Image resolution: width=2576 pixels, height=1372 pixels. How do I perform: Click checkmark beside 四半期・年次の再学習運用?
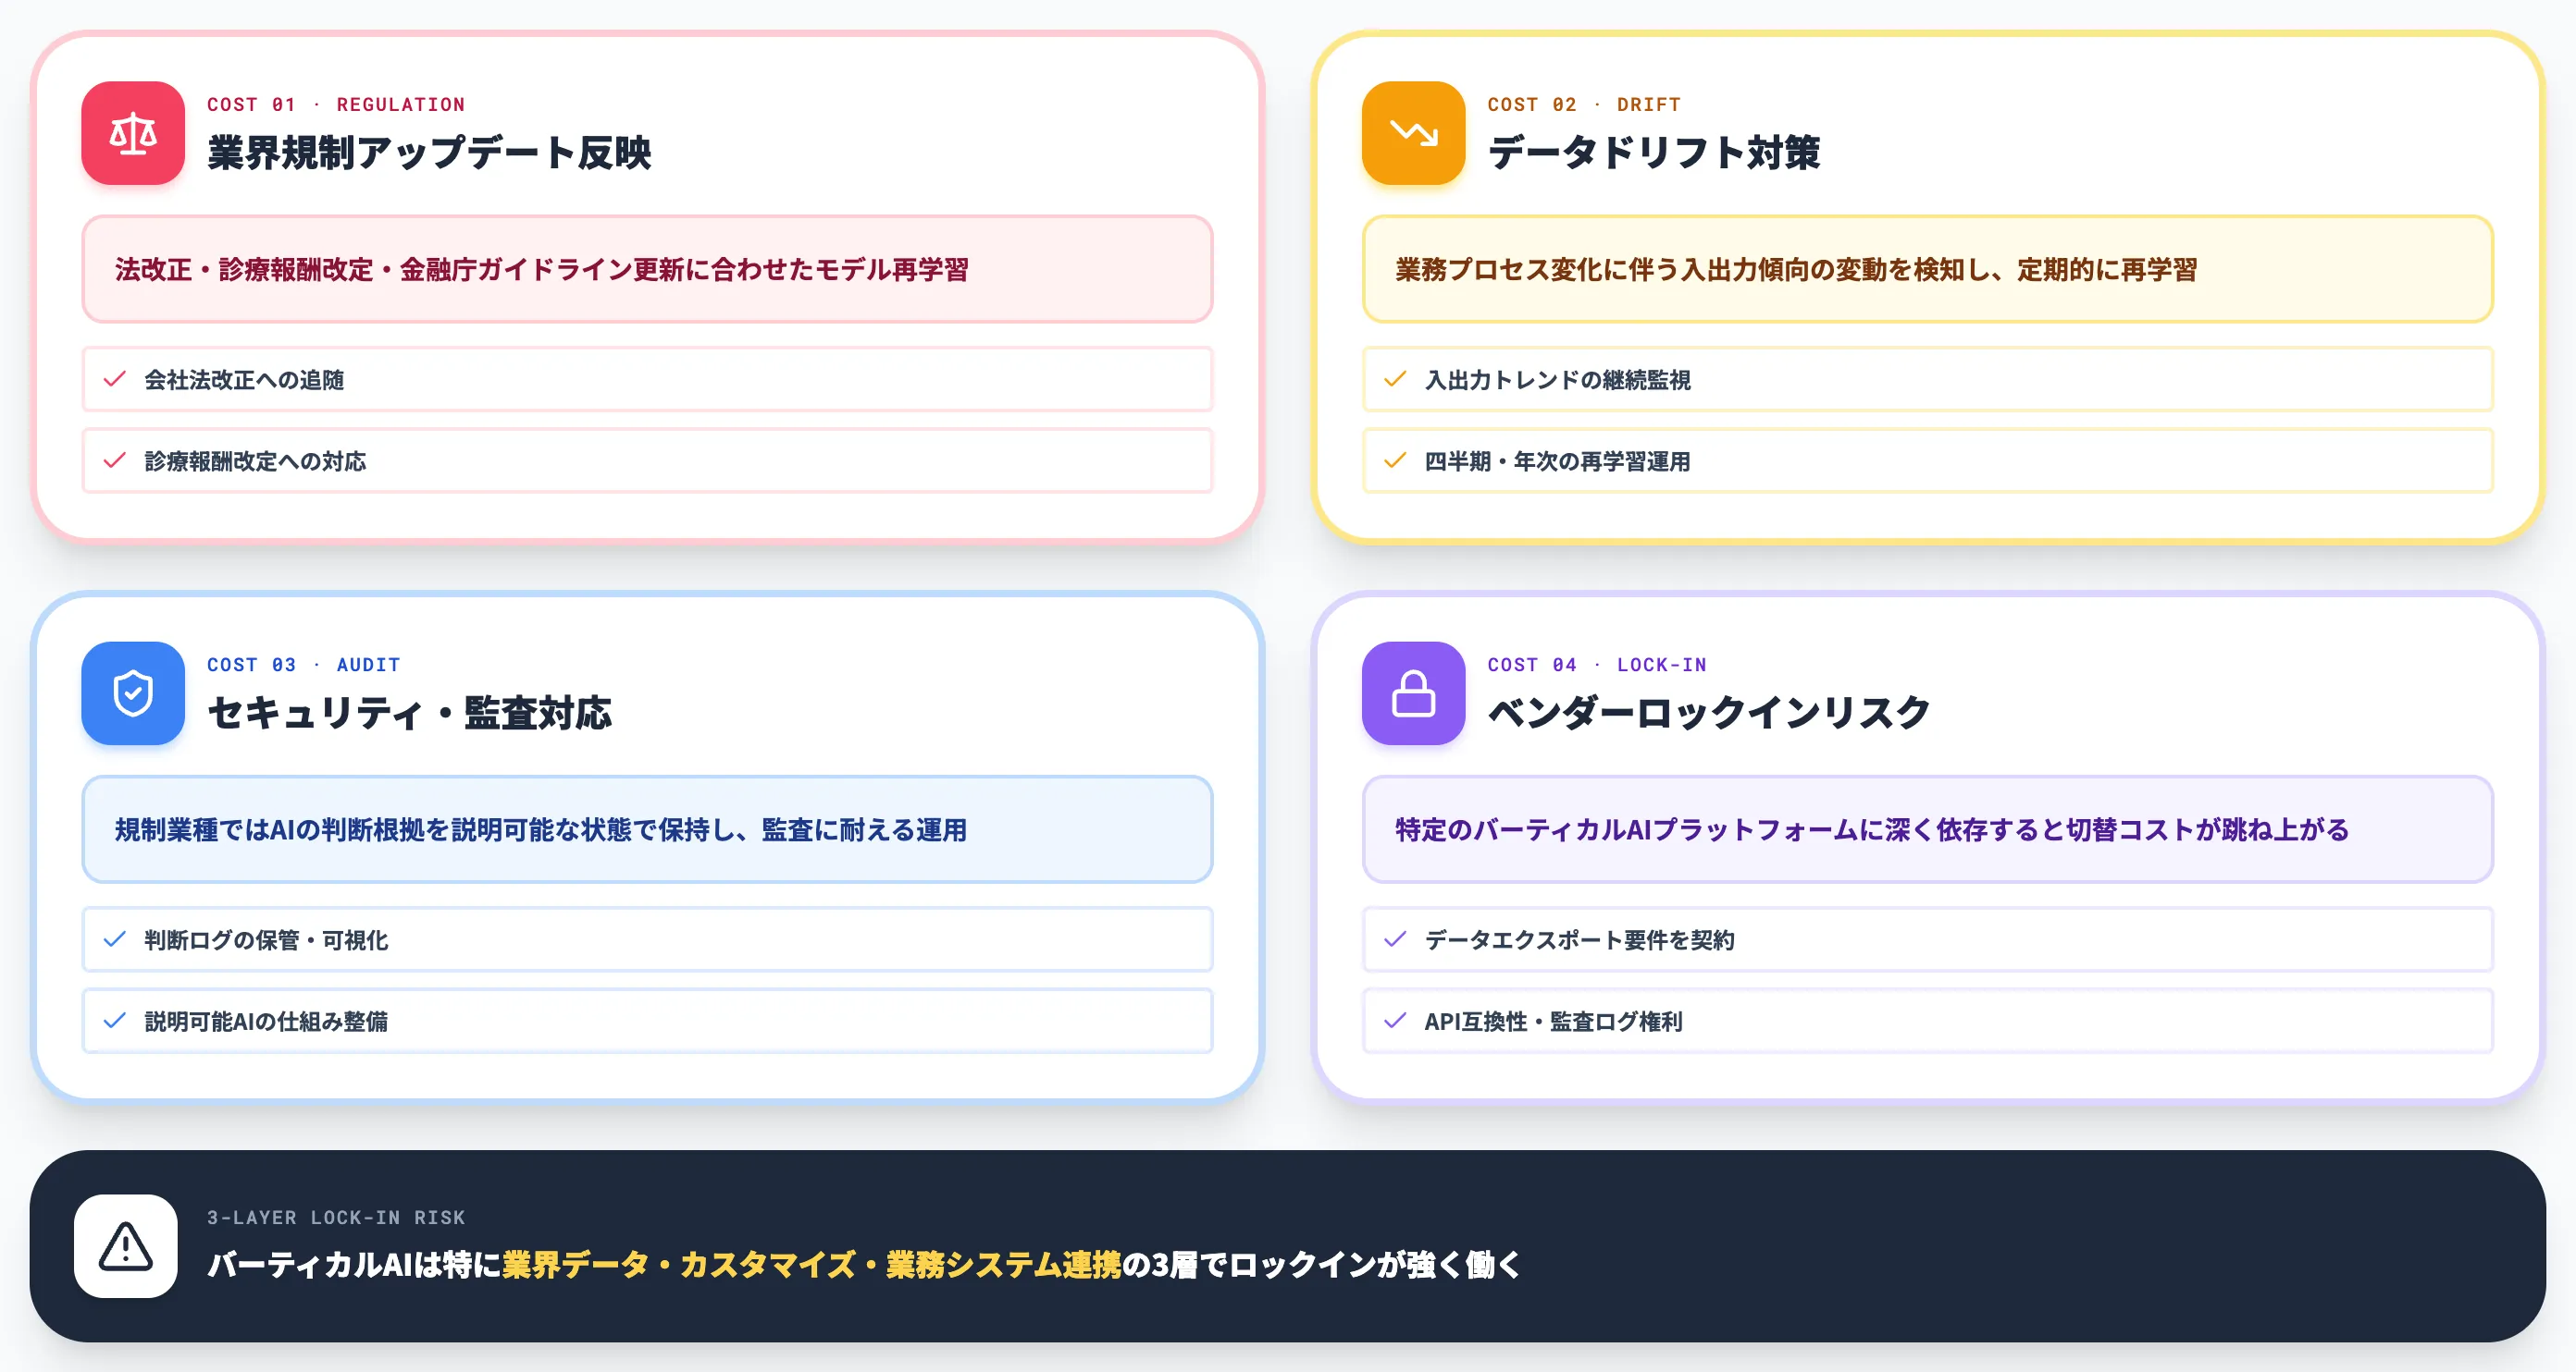point(1395,460)
